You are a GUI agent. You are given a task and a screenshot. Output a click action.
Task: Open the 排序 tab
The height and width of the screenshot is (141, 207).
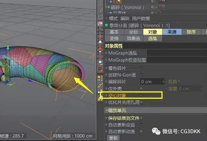pos(191,32)
